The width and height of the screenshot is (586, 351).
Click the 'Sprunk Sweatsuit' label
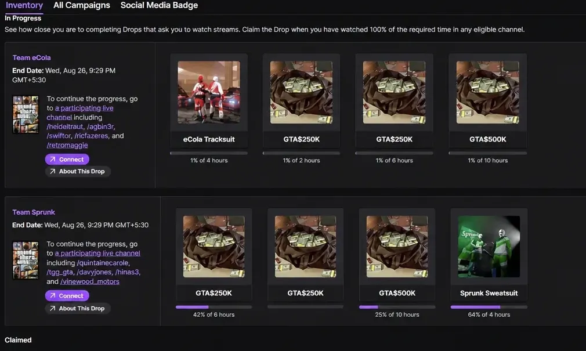pyautogui.click(x=489, y=294)
